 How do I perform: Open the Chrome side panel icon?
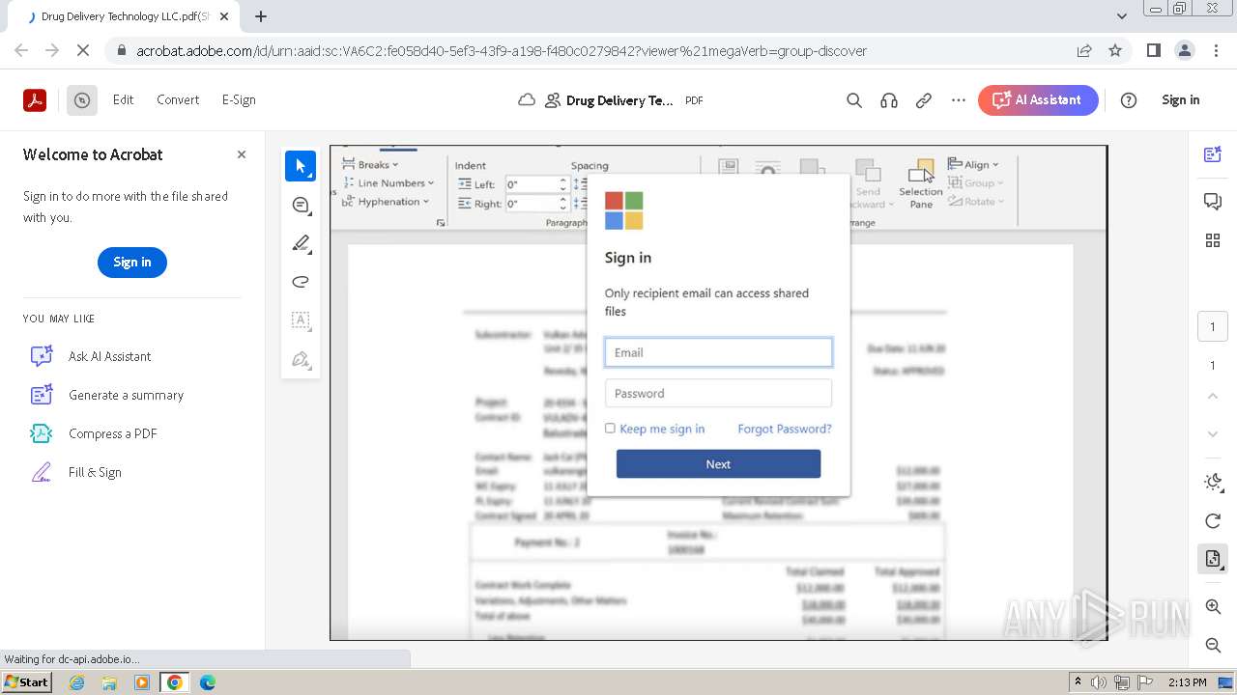click(1154, 51)
